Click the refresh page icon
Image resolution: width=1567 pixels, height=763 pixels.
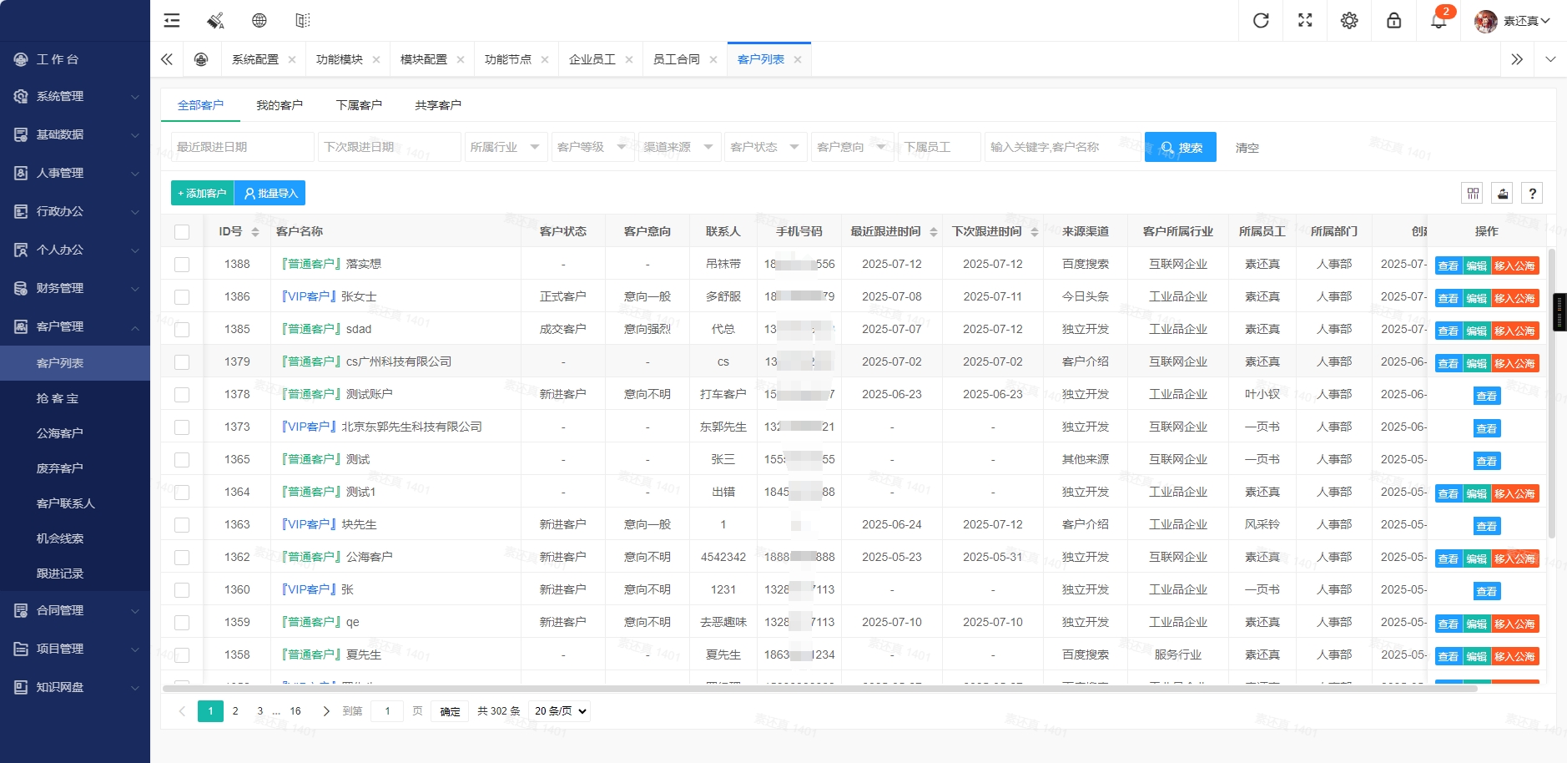(x=1260, y=20)
